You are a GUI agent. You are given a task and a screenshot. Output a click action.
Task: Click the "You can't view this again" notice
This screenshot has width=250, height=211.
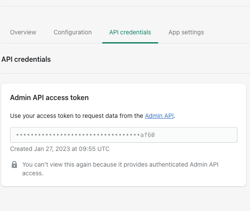120,169
